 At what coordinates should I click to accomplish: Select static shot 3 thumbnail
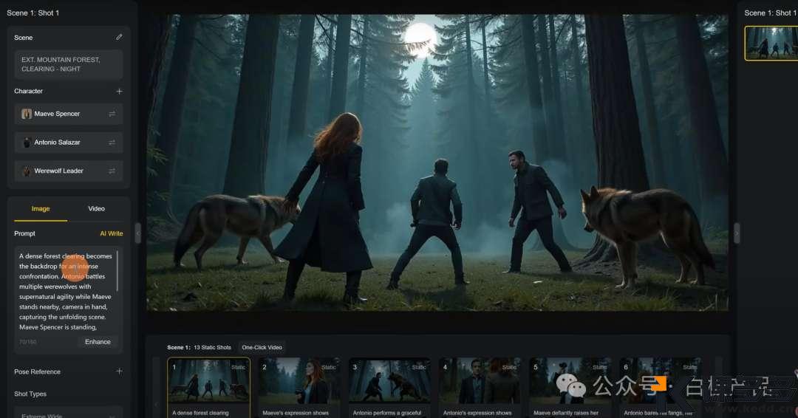click(389, 381)
